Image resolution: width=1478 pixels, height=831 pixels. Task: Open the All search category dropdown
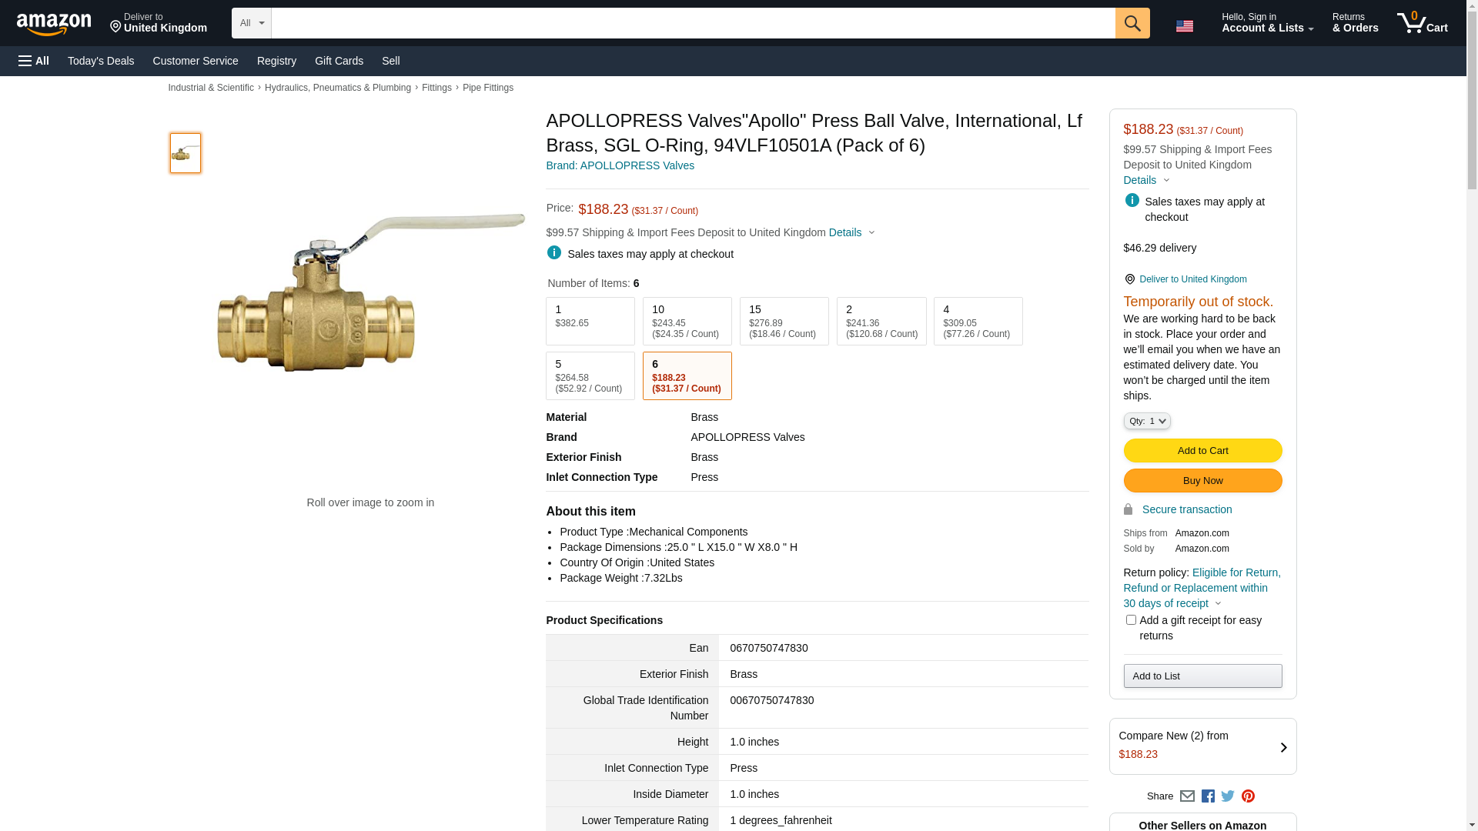pyautogui.click(x=251, y=23)
